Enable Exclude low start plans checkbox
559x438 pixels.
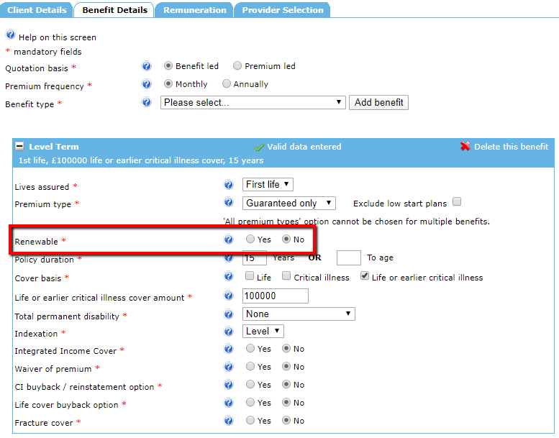(x=456, y=203)
